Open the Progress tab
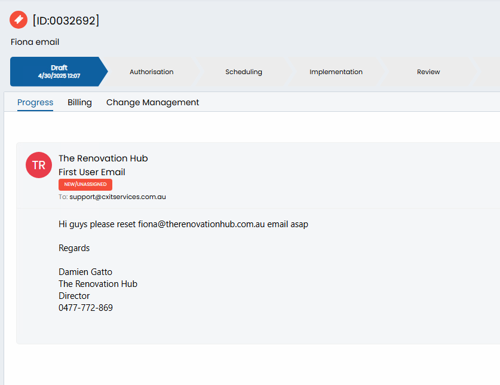This screenshot has height=385, width=500. point(35,102)
